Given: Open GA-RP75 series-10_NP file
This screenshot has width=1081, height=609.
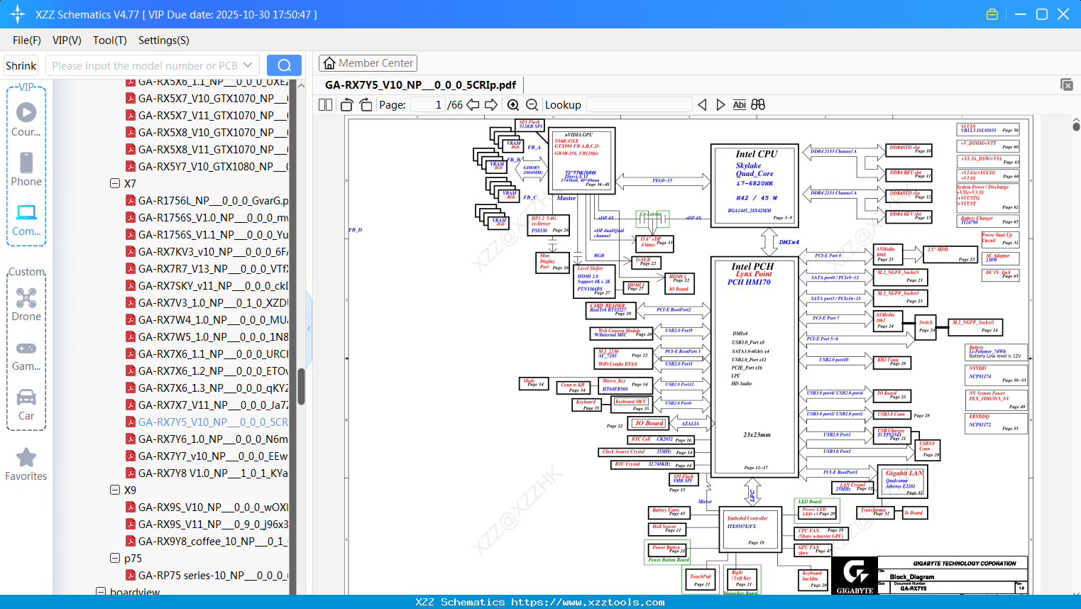Looking at the screenshot, I should click(x=213, y=575).
